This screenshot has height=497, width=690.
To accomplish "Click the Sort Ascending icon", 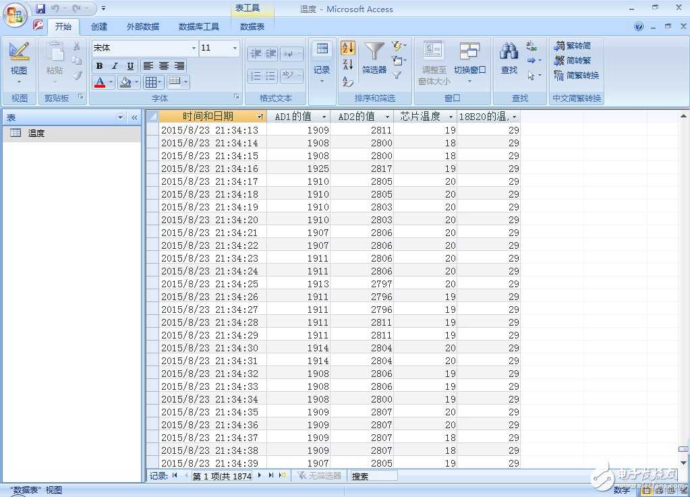I will (x=348, y=48).
